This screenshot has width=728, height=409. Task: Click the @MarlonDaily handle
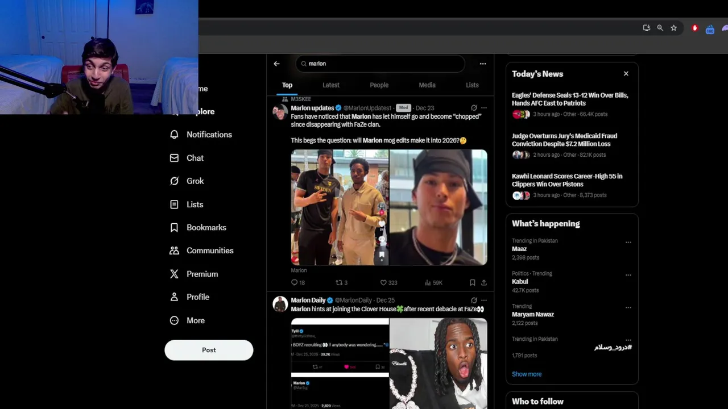tap(353, 300)
